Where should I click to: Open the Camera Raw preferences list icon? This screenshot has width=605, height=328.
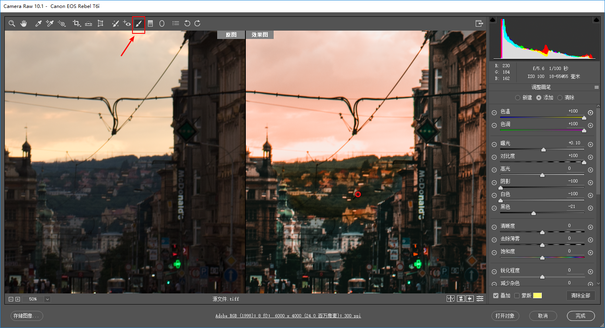(175, 23)
